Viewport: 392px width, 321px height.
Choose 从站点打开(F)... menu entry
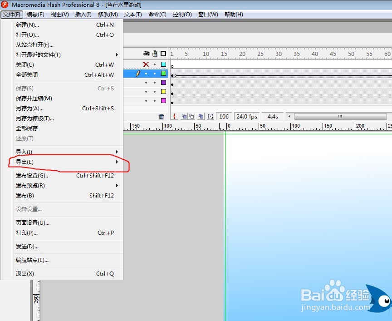[68, 45]
